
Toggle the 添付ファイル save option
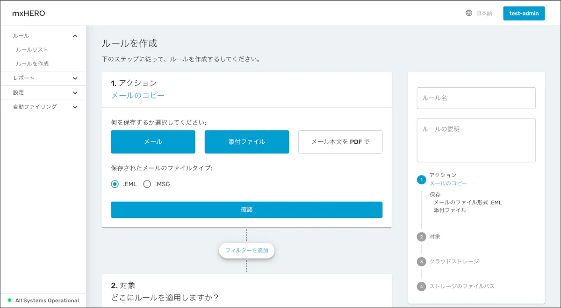246,142
